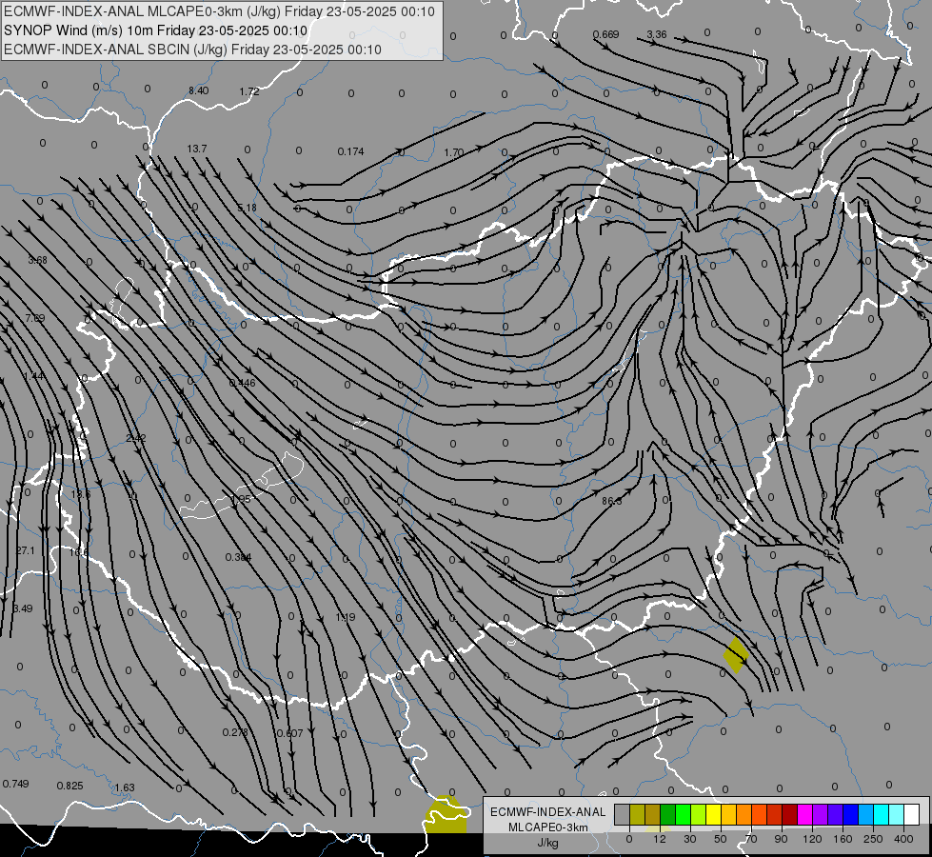Pick the orange legend swatch
Screen dimensions: 932x857
(744, 815)
